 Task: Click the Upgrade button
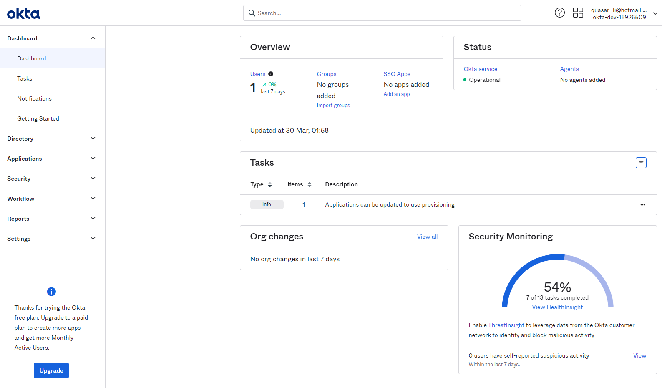pos(51,370)
